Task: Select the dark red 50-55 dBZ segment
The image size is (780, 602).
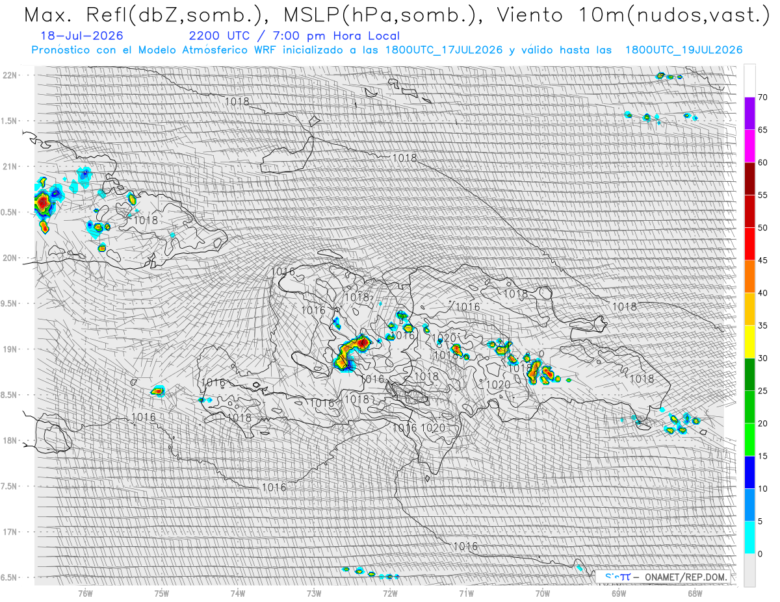Action: (749, 211)
